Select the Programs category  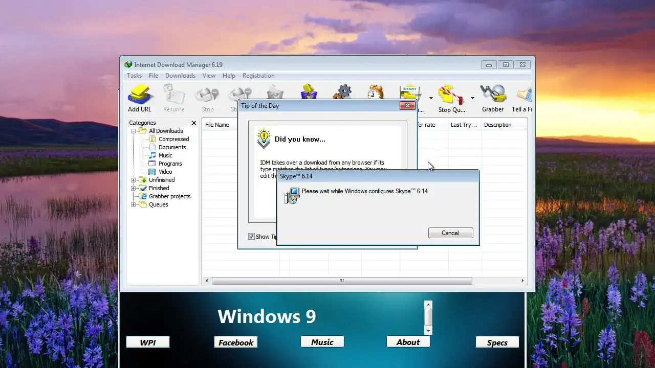[x=170, y=164]
